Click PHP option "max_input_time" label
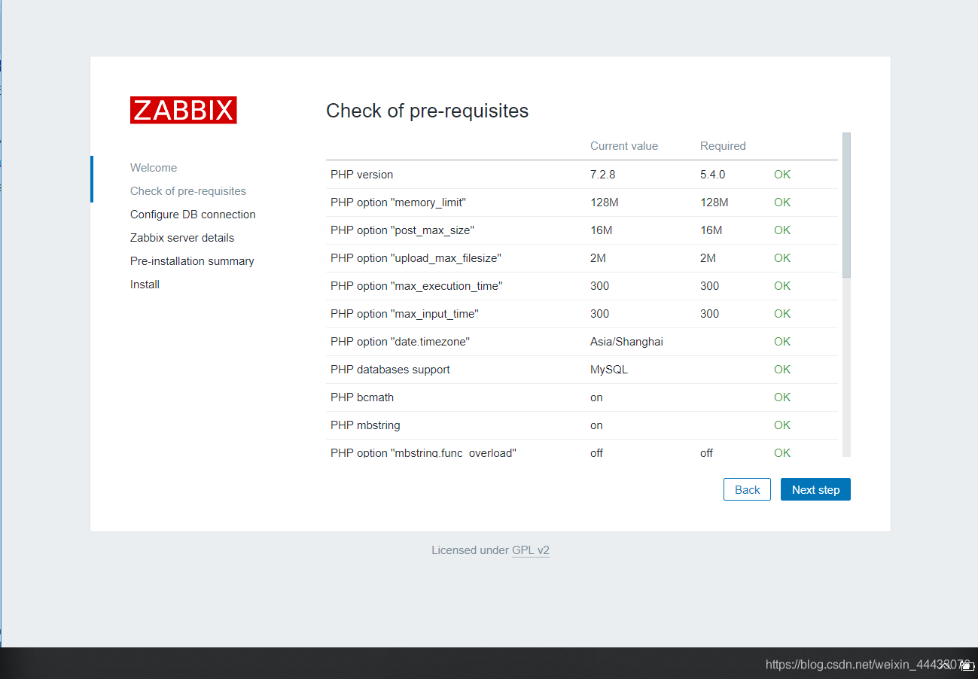978x679 pixels. click(x=404, y=314)
